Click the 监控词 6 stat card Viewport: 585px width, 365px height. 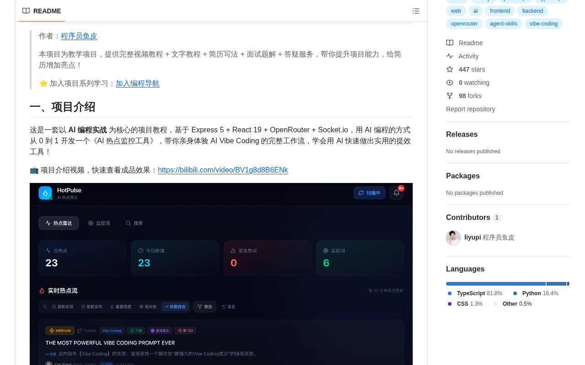(360, 258)
